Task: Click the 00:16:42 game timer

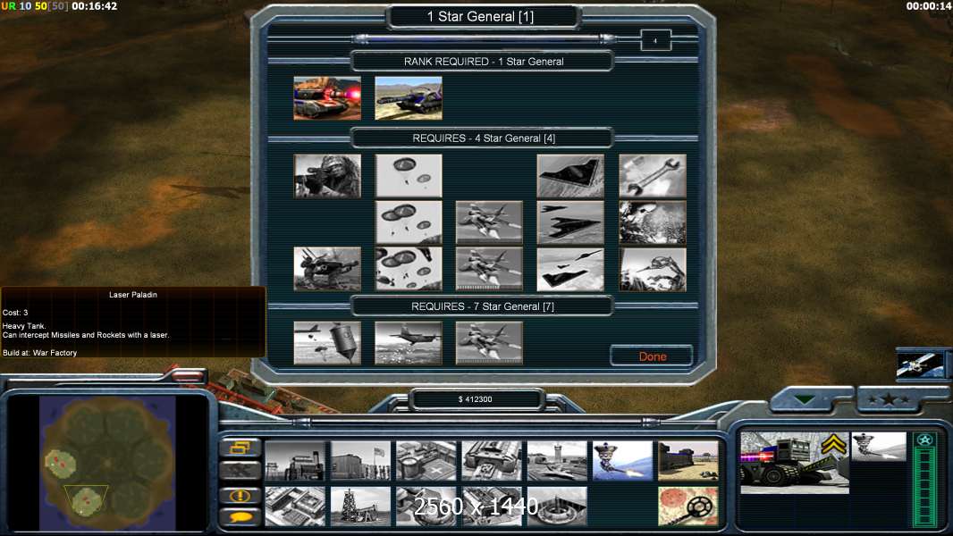Action: (94, 6)
